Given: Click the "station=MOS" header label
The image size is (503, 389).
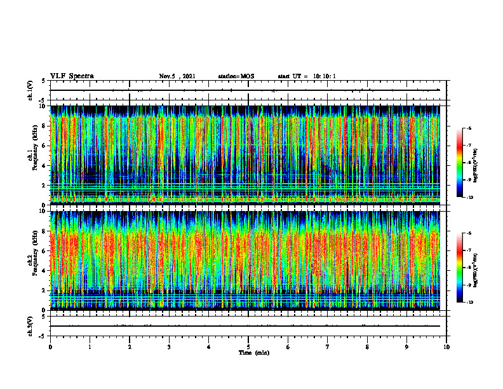Looking at the screenshot, I should point(236,76).
